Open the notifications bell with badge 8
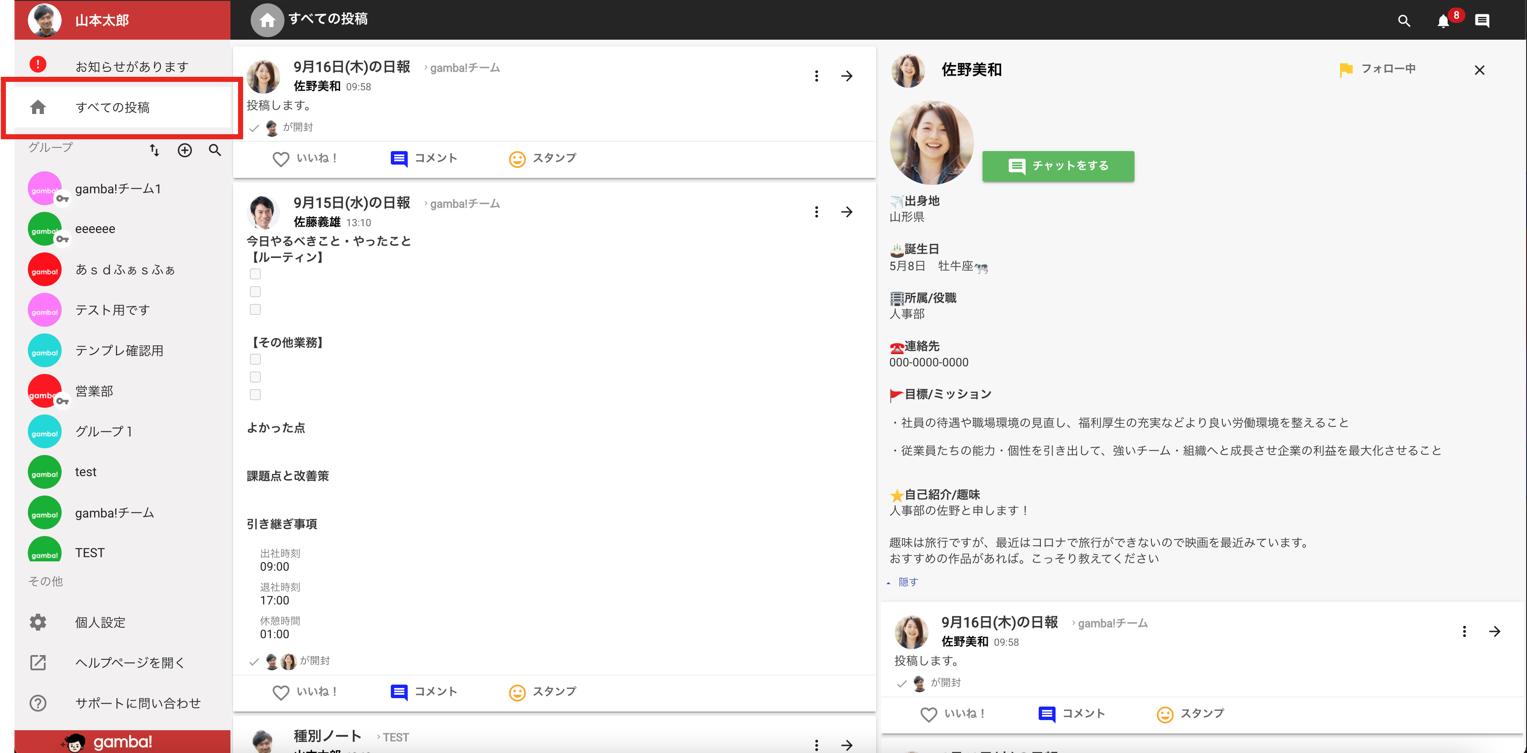The width and height of the screenshot is (1527, 753). point(1444,21)
